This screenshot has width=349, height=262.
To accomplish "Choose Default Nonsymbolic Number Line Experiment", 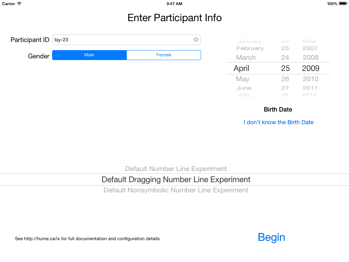I will tap(176, 190).
